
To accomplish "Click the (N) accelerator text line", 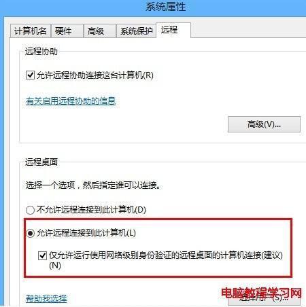I will pos(55,266).
